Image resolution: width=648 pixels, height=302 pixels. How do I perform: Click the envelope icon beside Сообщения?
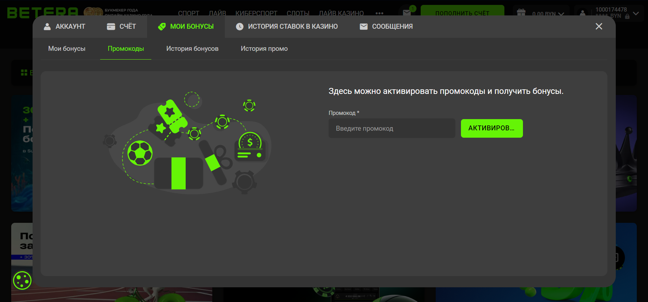(364, 27)
